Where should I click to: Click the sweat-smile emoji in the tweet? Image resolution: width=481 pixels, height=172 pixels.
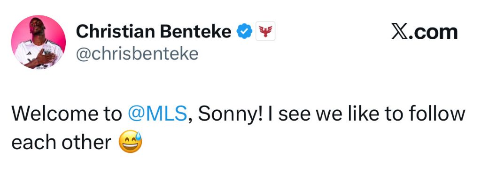pyautogui.click(x=131, y=142)
